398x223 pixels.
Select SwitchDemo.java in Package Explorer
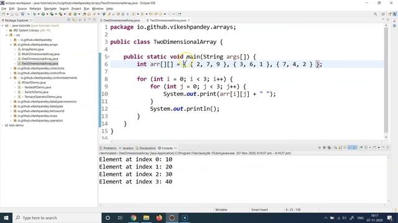[x=36, y=92]
